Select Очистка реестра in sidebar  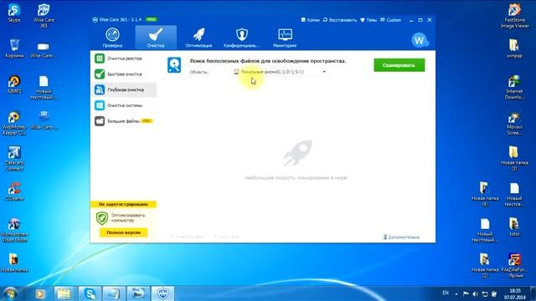124,59
